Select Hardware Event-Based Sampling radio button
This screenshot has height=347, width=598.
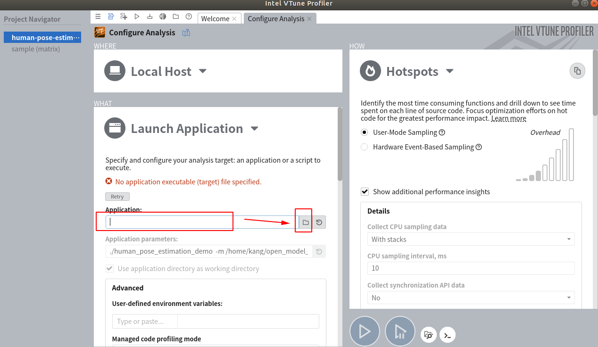(x=364, y=147)
